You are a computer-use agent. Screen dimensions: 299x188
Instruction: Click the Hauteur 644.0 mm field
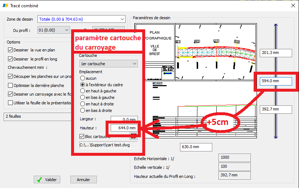click(124, 128)
